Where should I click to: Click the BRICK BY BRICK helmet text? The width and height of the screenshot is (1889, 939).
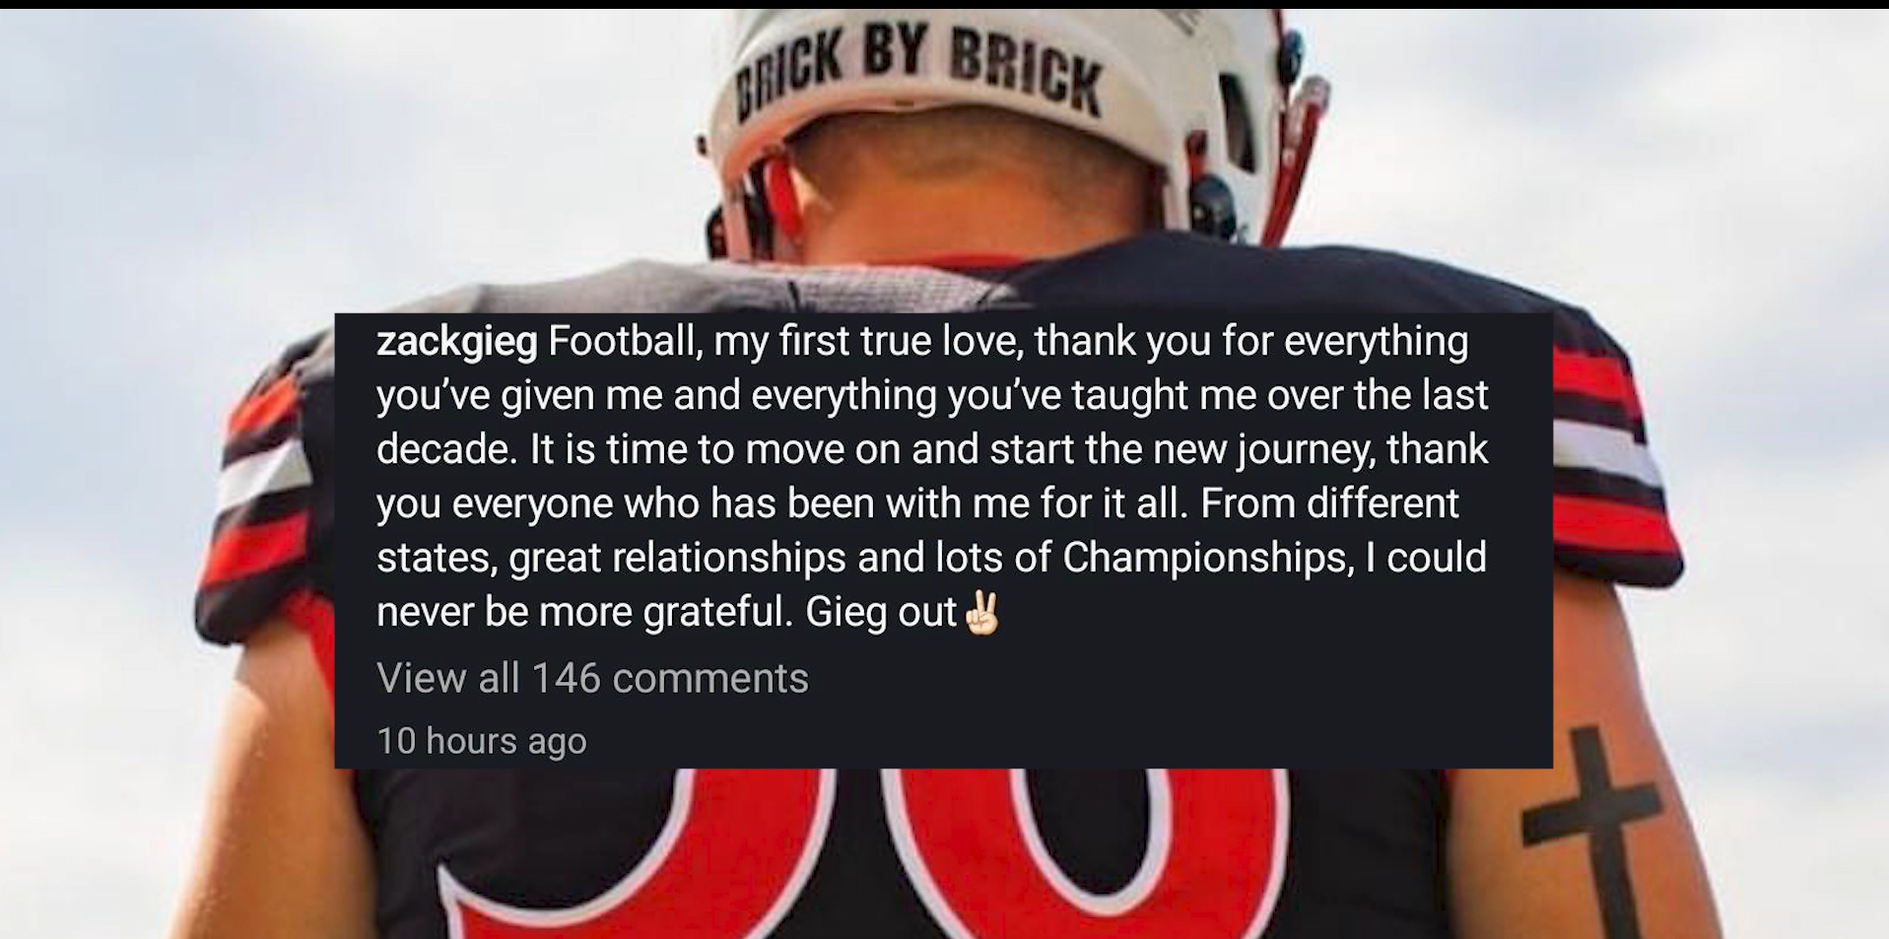tap(919, 66)
